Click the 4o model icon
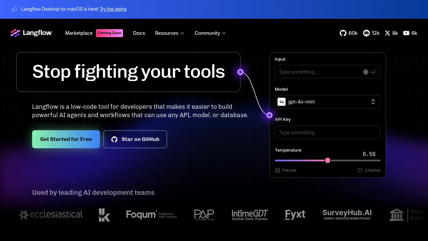428x241 pixels. (x=282, y=102)
